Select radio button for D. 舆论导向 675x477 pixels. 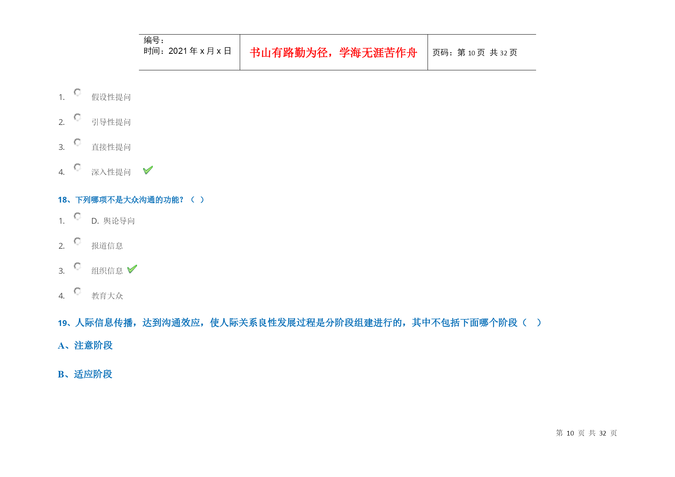coord(77,216)
